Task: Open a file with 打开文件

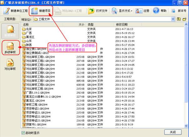Action: click(98, 11)
